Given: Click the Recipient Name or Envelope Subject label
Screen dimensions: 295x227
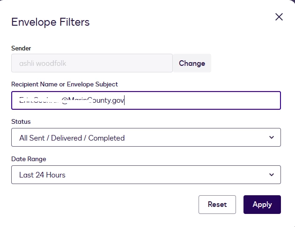Looking at the screenshot, I should [65, 84].
